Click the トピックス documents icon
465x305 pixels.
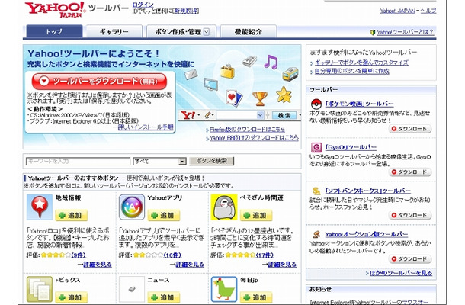click(x=40, y=289)
